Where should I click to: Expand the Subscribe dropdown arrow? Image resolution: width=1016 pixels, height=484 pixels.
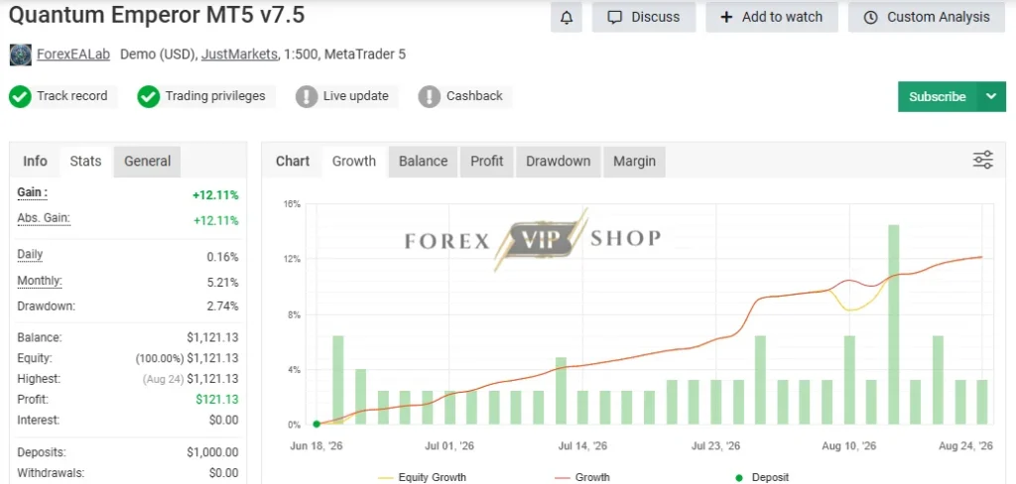click(x=991, y=96)
